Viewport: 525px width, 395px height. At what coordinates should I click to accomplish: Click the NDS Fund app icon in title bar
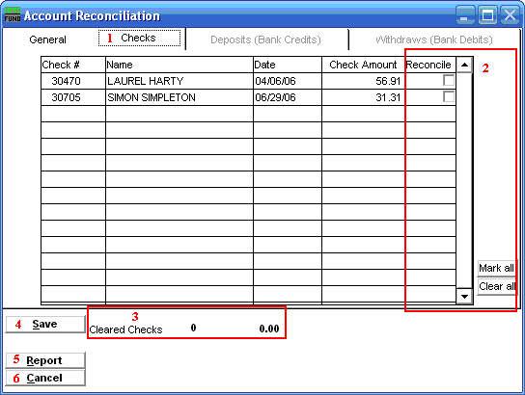click(13, 15)
